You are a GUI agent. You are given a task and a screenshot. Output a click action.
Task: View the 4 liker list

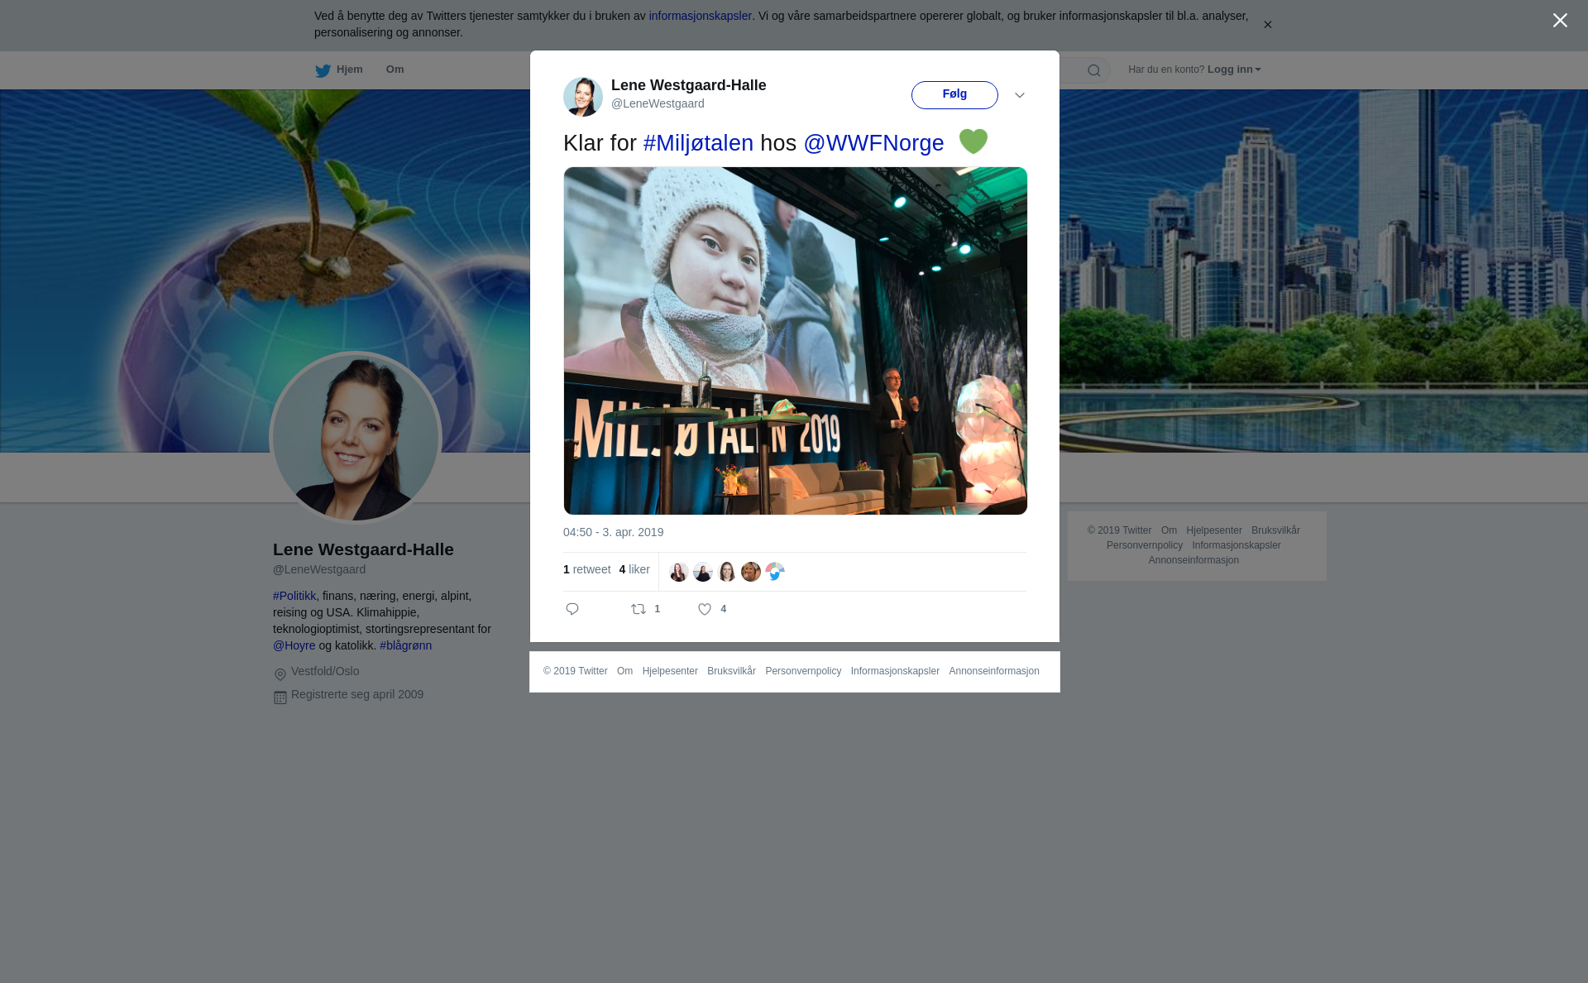click(634, 569)
